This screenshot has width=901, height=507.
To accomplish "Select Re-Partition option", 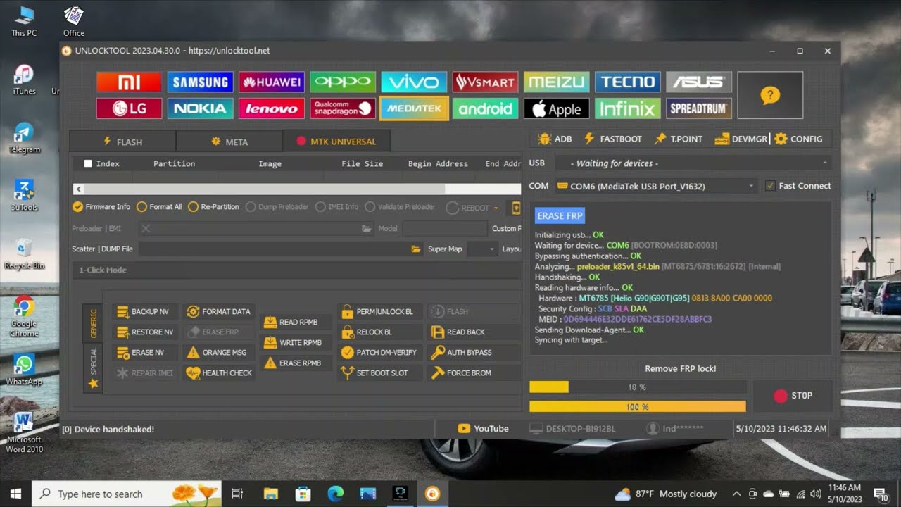I will click(213, 207).
